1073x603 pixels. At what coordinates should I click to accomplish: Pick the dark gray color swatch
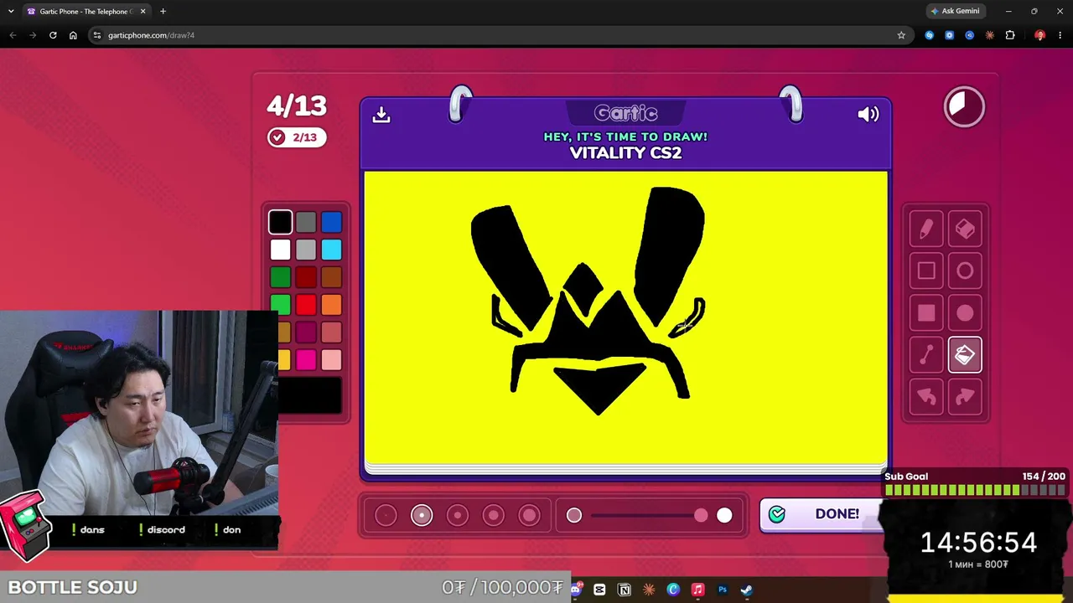(x=306, y=222)
